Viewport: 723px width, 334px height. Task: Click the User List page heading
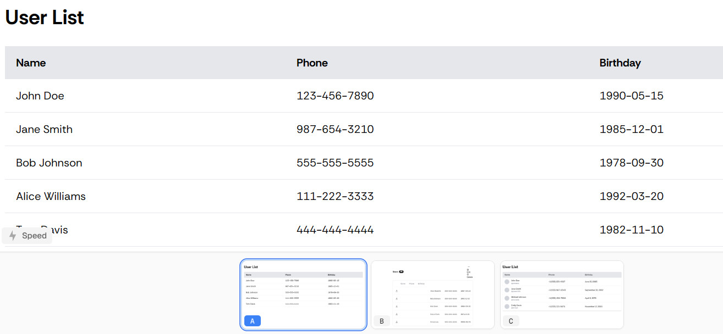(x=45, y=18)
